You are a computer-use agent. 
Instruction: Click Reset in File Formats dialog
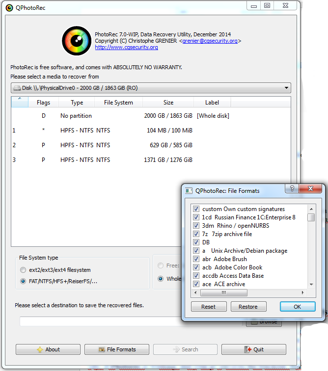(209, 307)
